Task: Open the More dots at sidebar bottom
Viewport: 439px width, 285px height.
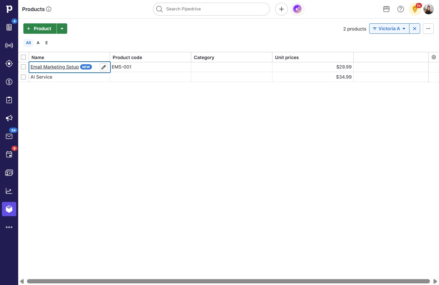Action: pyautogui.click(x=9, y=227)
